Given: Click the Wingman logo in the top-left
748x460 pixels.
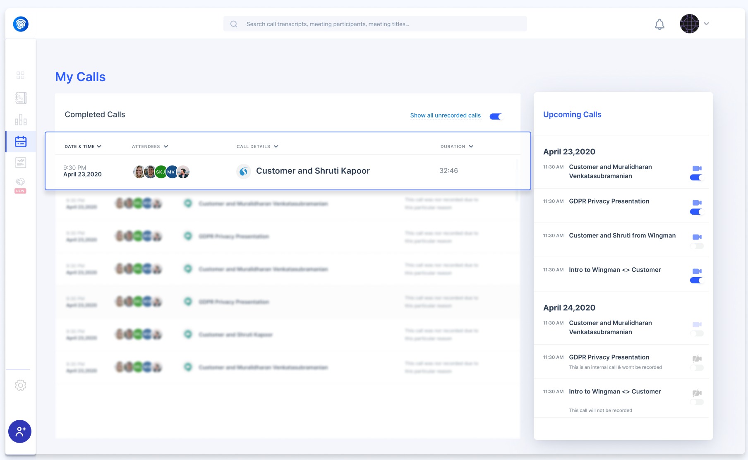Looking at the screenshot, I should tap(21, 24).
